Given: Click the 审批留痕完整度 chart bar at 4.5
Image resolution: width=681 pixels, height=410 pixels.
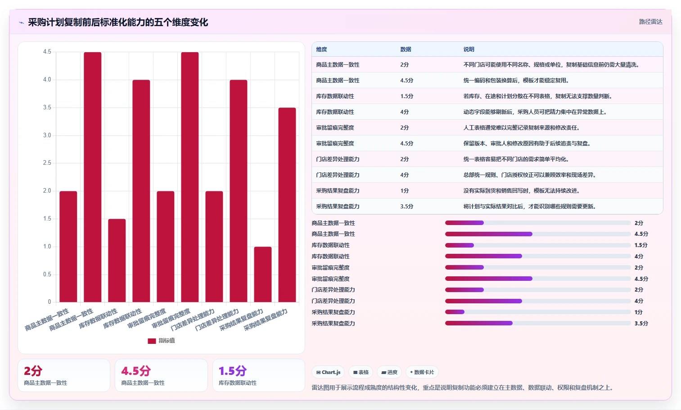Looking at the screenshot, I should click(190, 177).
